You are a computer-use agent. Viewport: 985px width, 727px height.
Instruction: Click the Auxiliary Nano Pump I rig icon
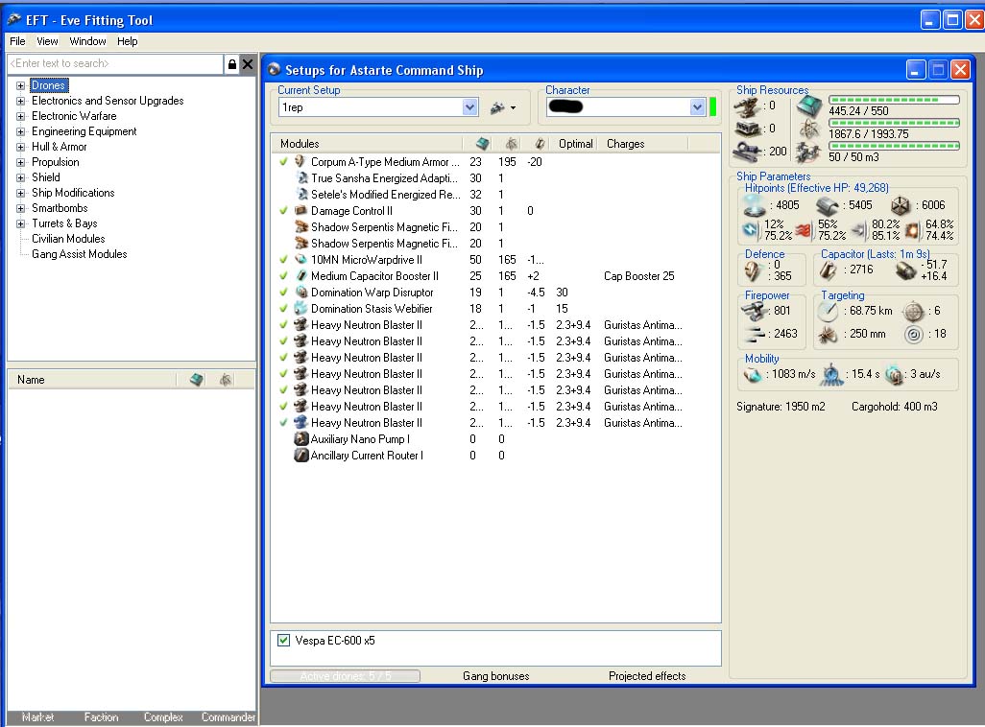[x=300, y=439]
